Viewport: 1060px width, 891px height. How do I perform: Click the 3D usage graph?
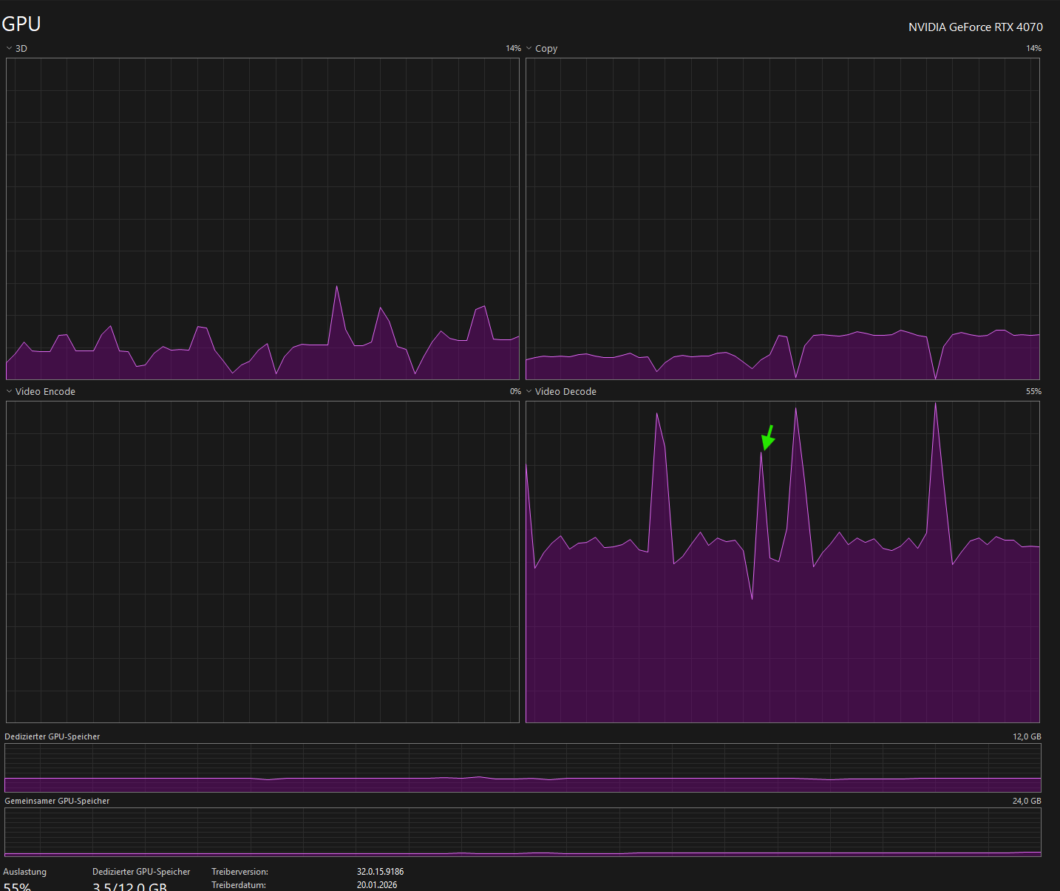(262, 219)
